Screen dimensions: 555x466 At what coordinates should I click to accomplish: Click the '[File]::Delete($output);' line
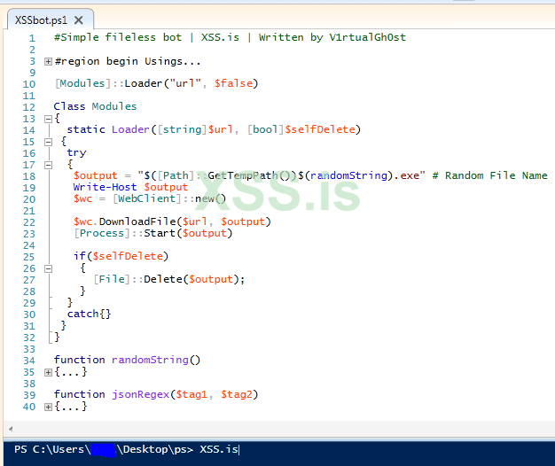(x=169, y=279)
